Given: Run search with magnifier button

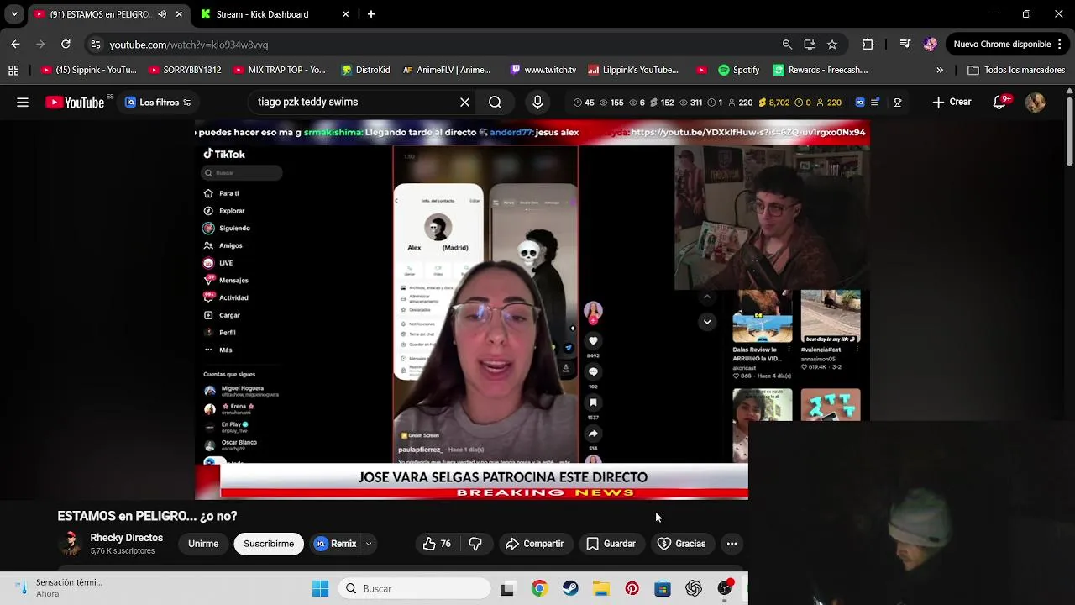Looking at the screenshot, I should pyautogui.click(x=496, y=103).
